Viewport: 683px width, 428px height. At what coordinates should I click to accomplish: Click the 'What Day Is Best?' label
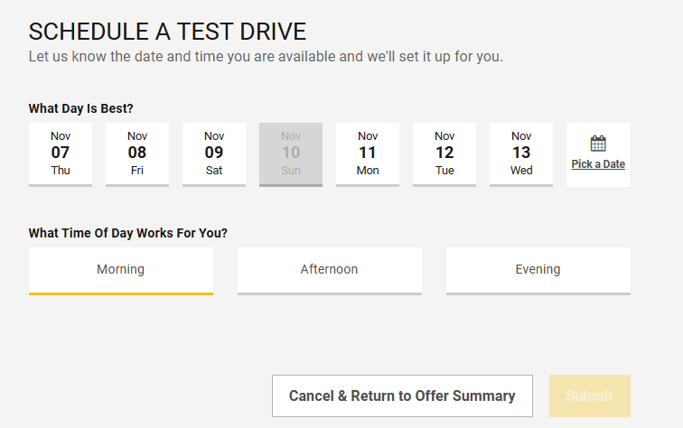81,109
